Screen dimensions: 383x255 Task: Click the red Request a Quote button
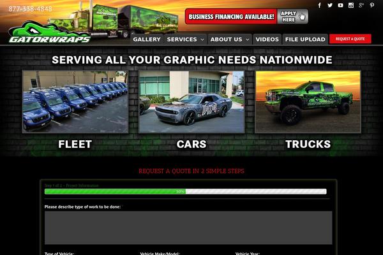pos(350,39)
